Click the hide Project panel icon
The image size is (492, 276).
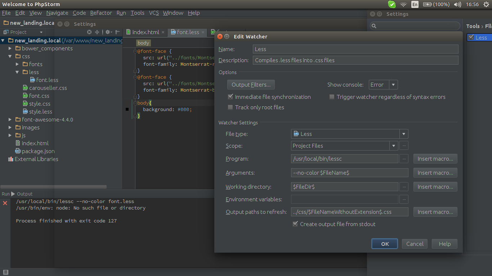(117, 32)
